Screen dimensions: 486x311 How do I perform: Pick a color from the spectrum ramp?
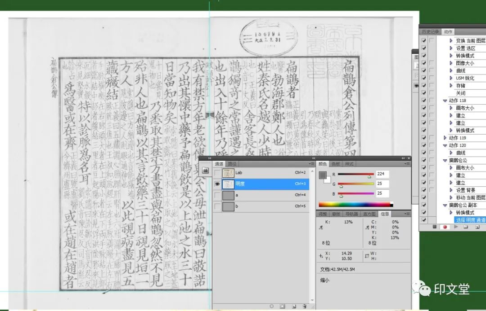pyautogui.click(x=355, y=203)
